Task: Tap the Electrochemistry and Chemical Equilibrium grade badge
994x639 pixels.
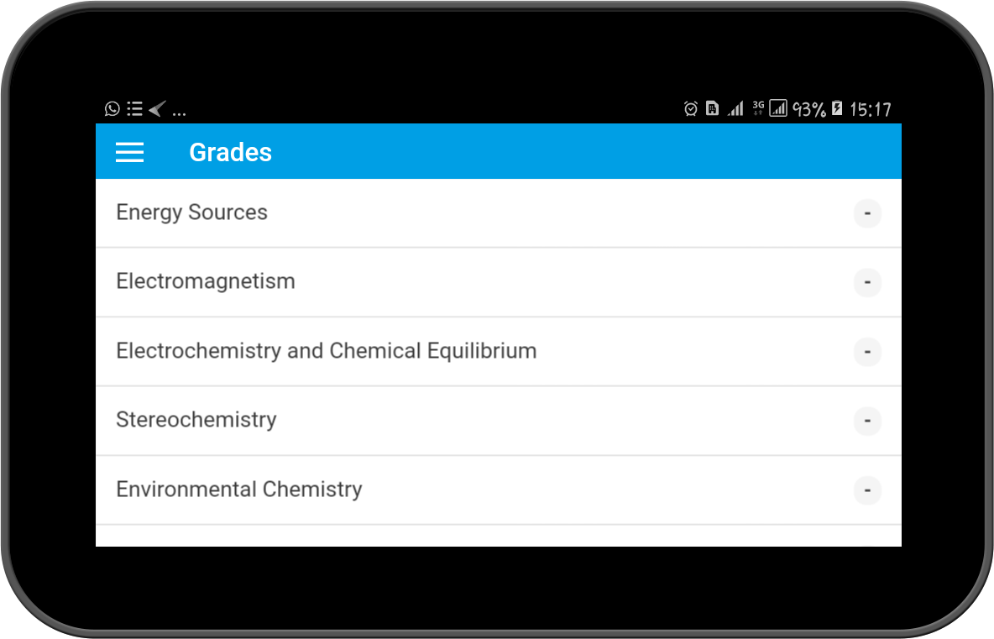Action: pos(867,352)
